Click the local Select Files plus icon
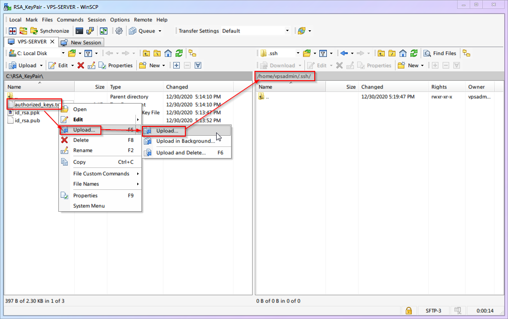The height and width of the screenshot is (319, 508). (x=176, y=65)
